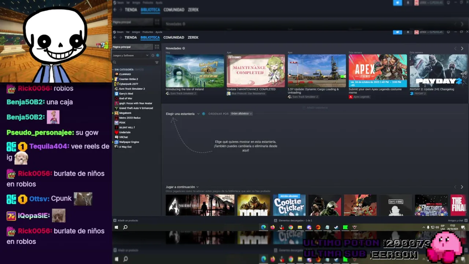
Task: Select Counter-Strike 2 in library list
Action: 129,79
